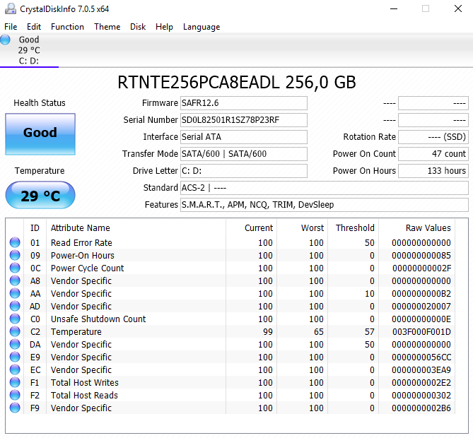Open the File menu

click(x=11, y=27)
